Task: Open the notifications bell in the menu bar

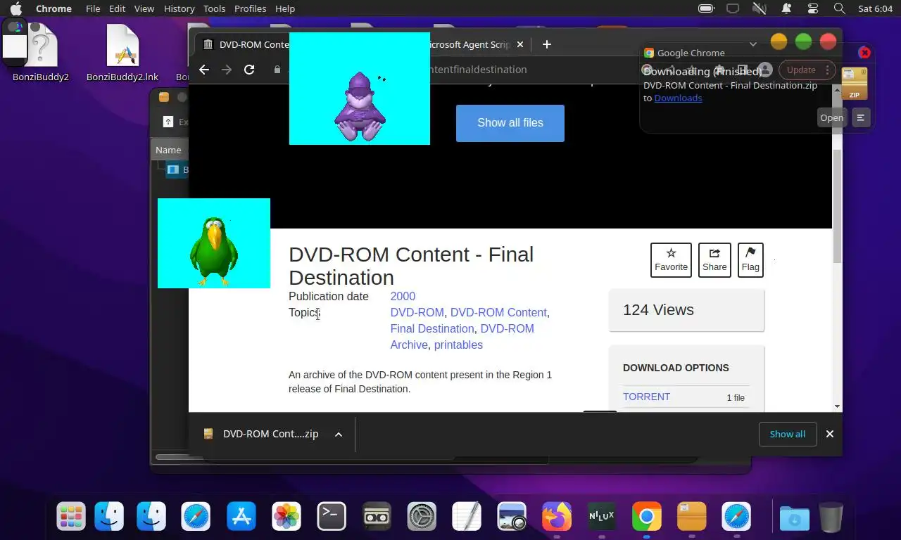Action: click(x=786, y=8)
